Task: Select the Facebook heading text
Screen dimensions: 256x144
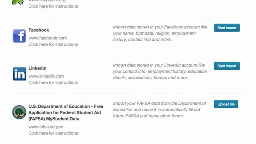Action: 39,30
